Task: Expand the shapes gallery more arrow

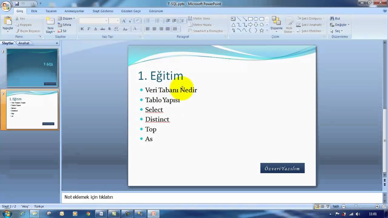Action: click(267, 30)
